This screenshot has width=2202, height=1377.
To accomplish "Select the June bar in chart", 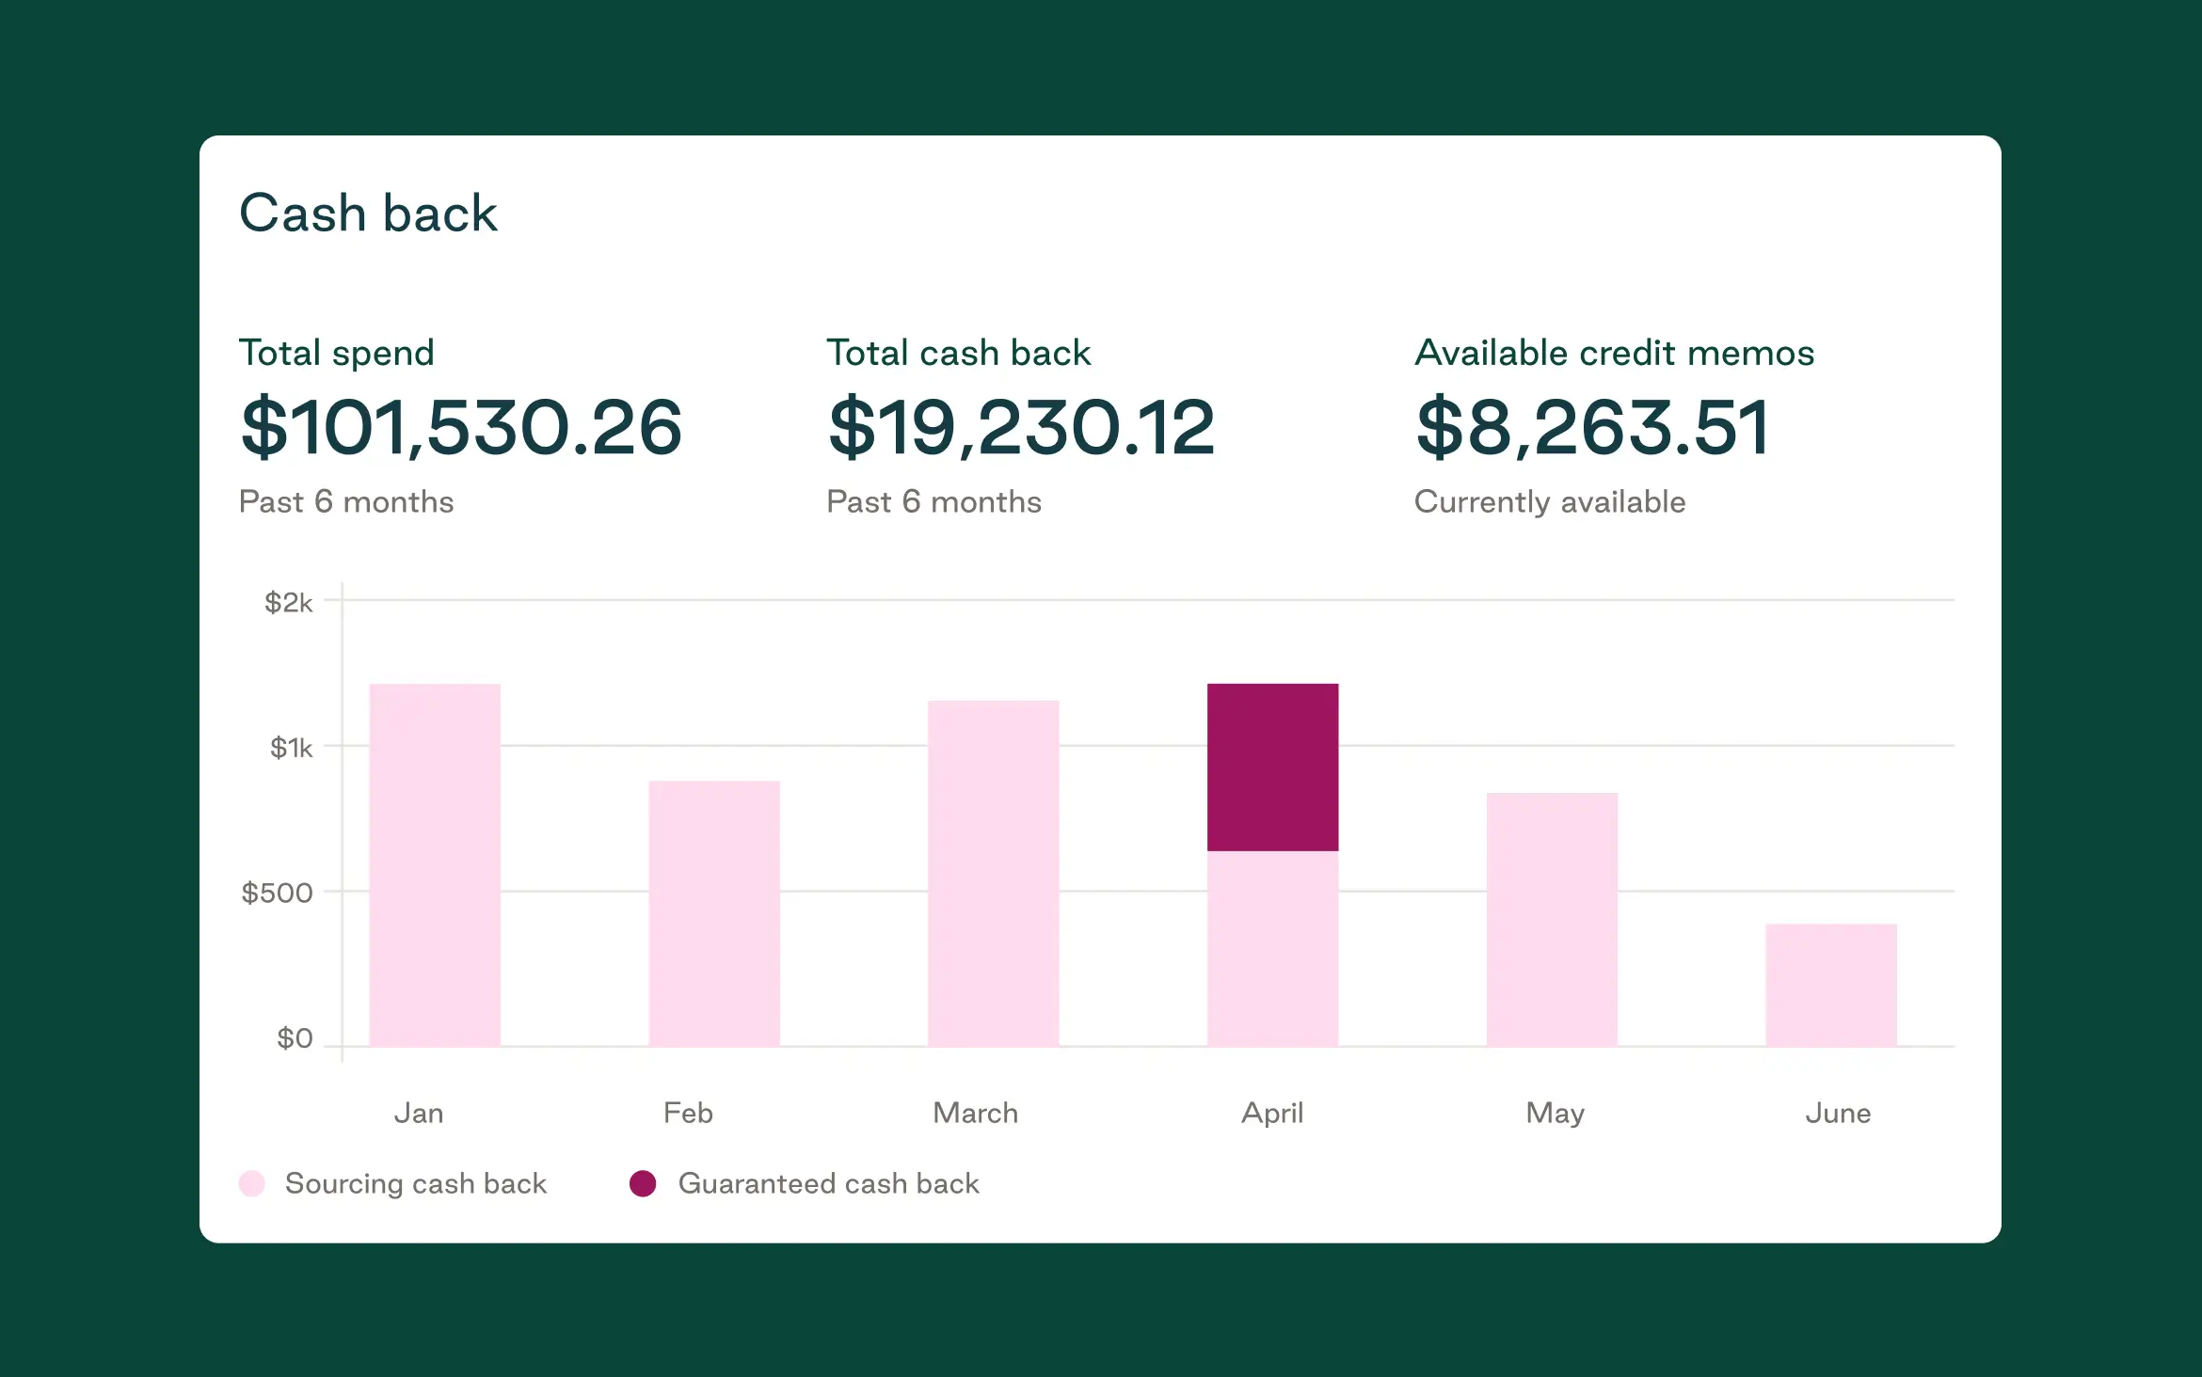I will click(x=1831, y=985).
